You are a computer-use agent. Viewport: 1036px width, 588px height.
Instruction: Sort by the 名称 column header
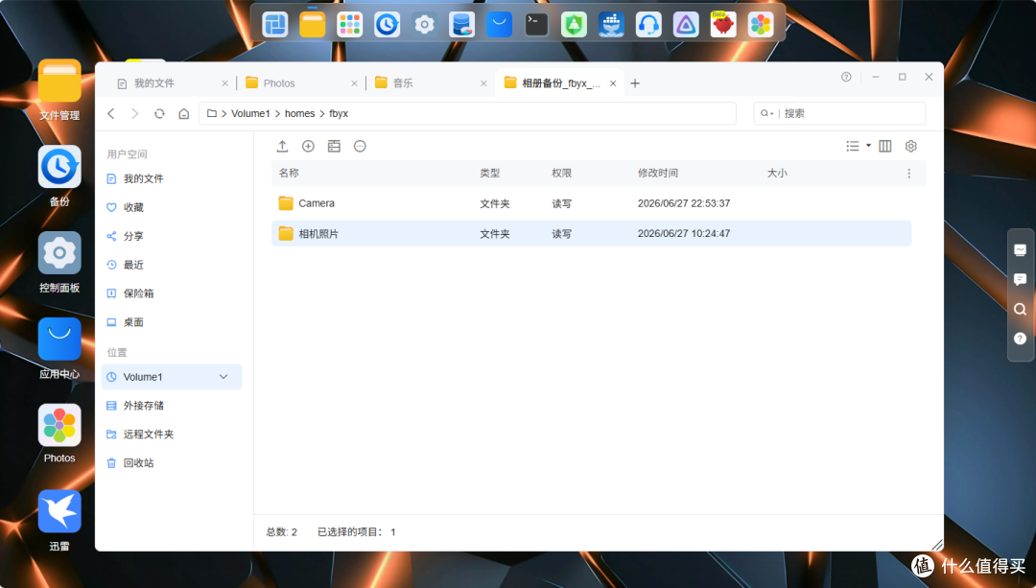click(289, 173)
